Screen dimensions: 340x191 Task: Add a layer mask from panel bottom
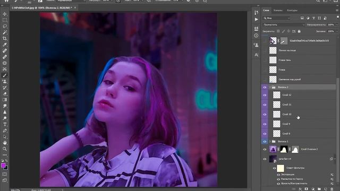[306, 189]
